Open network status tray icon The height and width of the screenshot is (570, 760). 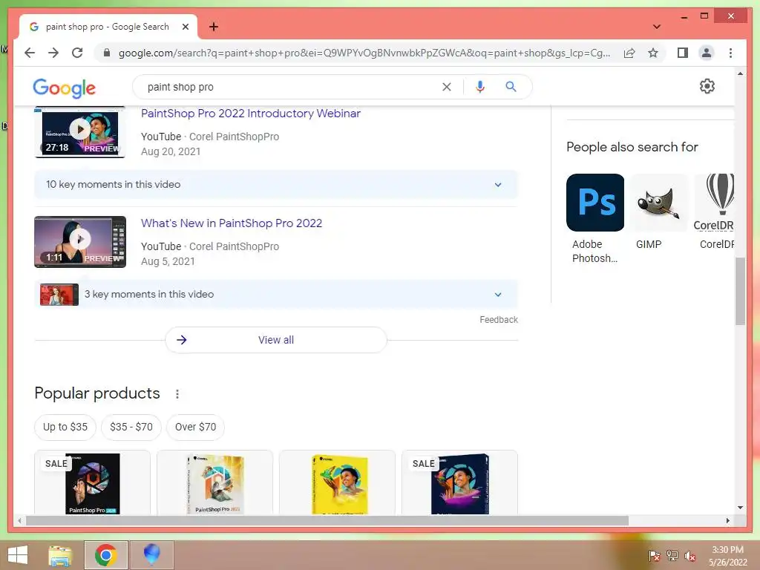[x=672, y=556]
